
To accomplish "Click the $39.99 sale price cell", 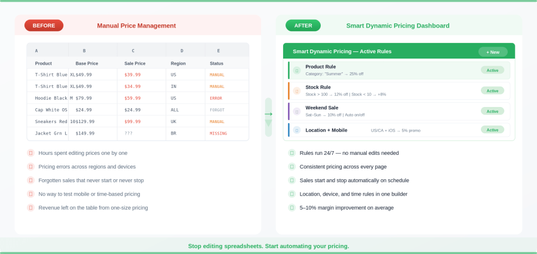I will click(x=133, y=75).
